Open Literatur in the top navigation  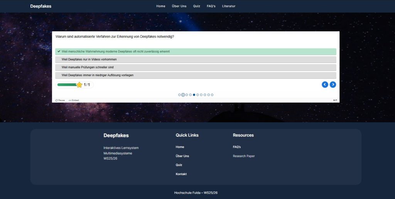[228, 6]
